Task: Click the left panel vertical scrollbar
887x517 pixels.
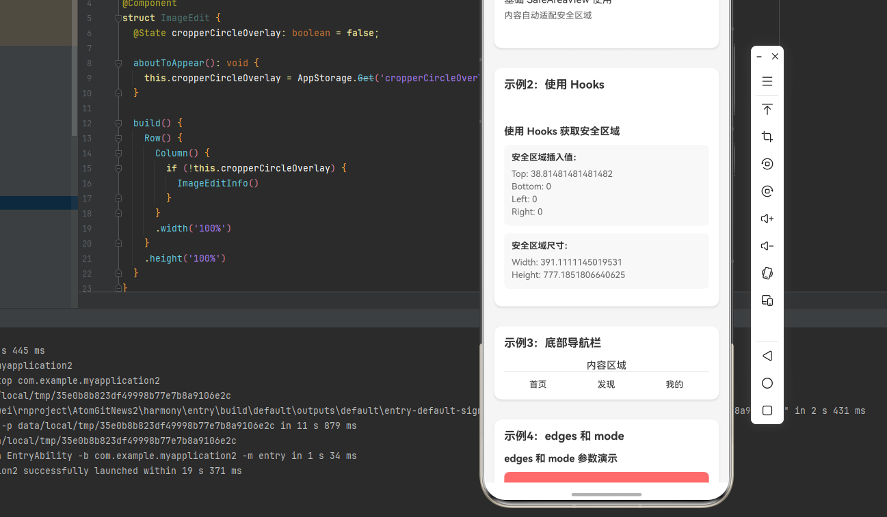Action: point(75,68)
